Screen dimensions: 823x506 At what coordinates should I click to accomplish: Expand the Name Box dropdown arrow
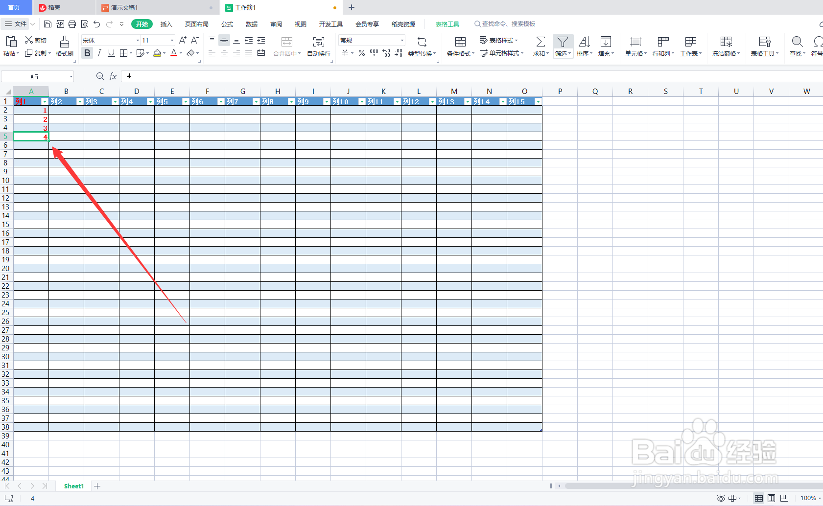[71, 77]
